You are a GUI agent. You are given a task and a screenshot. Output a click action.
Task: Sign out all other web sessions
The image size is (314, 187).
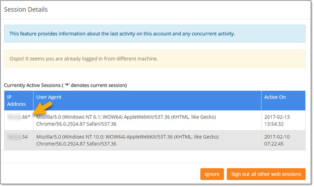(266, 174)
